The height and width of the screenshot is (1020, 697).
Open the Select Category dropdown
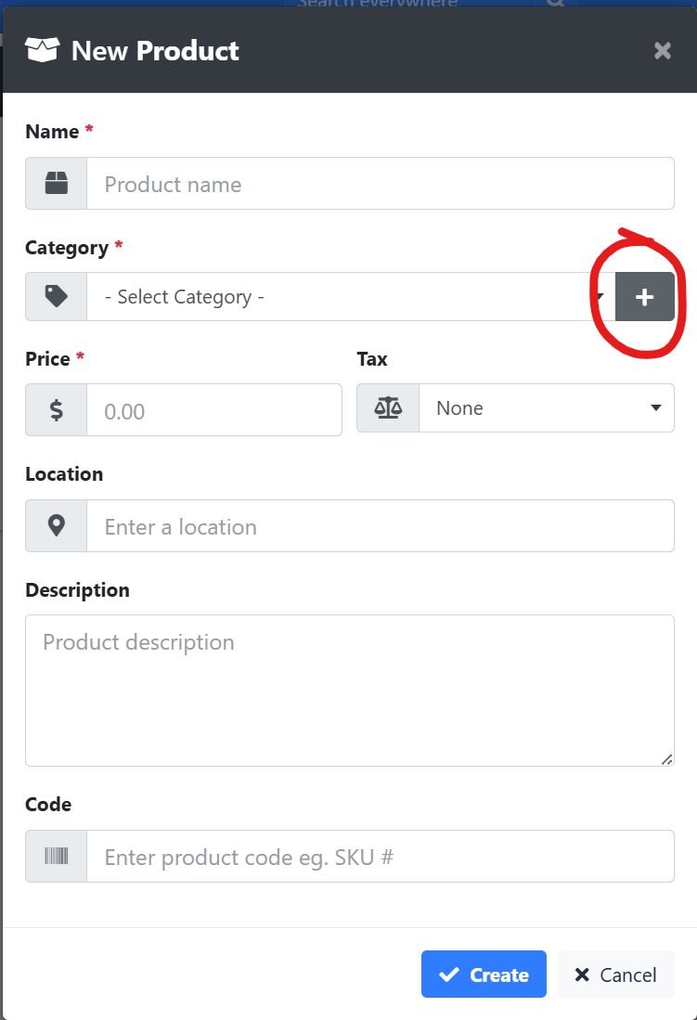click(x=351, y=297)
